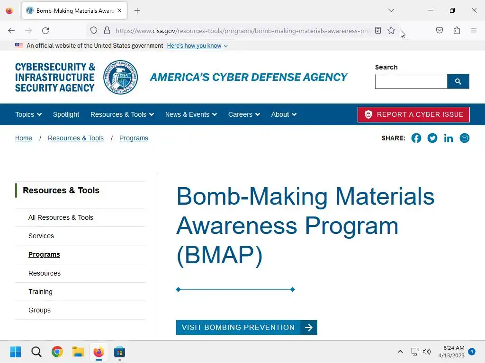The width and height of the screenshot is (485, 363).
Task: Share page on LinkedIn
Action: point(449,138)
